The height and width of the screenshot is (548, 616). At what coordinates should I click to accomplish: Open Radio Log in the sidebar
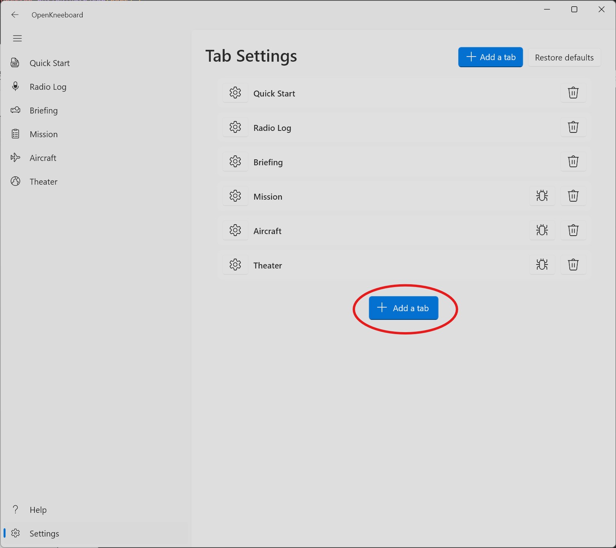tap(96, 87)
